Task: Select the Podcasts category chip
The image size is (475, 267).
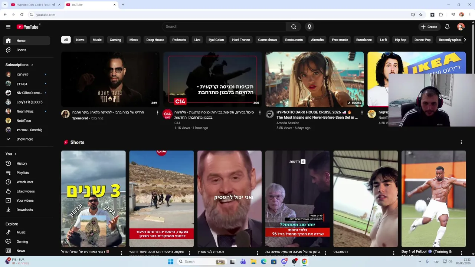Action: (179, 40)
